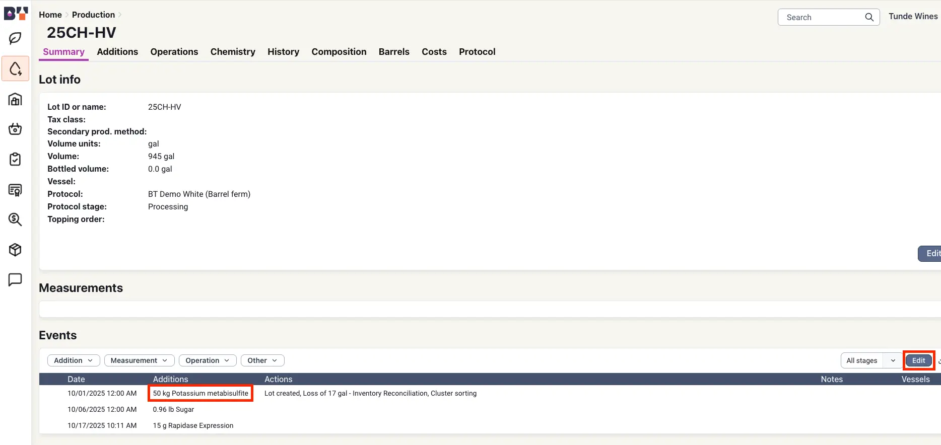The height and width of the screenshot is (445, 941).
Task: Click the leaf icon in the sidebar
Action: 15,38
